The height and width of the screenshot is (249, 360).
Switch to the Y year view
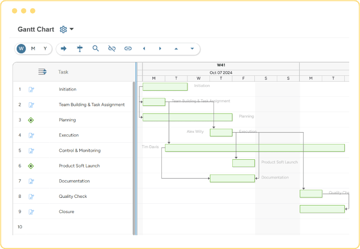click(x=45, y=48)
